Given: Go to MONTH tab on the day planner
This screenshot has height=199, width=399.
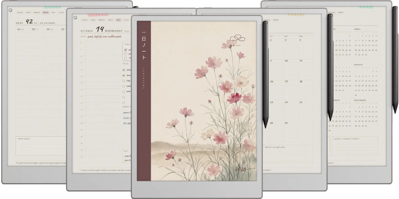Looking at the screenshot, I should pyautogui.click(x=102, y=20).
